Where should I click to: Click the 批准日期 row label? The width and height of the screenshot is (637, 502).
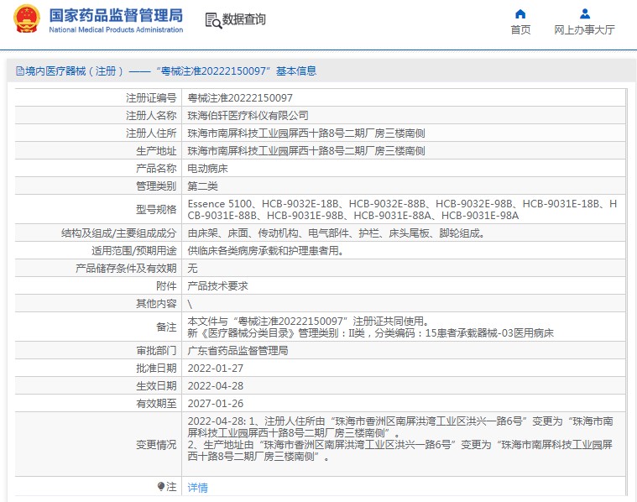pyautogui.click(x=156, y=369)
